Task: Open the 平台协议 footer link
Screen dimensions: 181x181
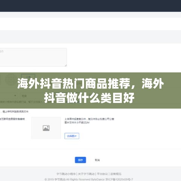Action: coord(102,174)
